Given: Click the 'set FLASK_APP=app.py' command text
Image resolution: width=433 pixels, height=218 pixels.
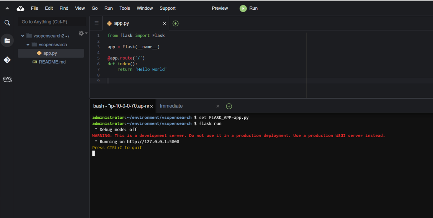Looking at the screenshot, I should [224, 118].
